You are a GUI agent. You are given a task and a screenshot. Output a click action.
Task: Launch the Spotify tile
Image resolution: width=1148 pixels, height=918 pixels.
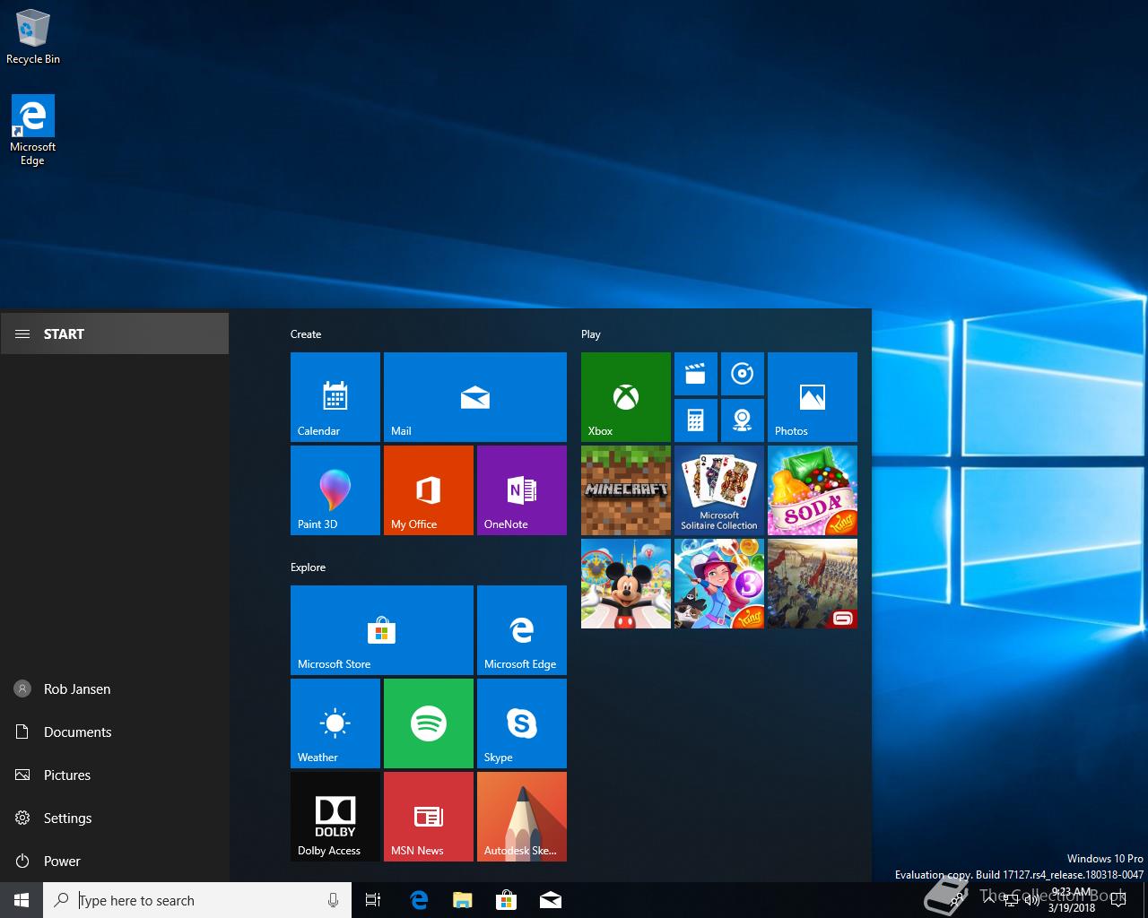coord(429,723)
